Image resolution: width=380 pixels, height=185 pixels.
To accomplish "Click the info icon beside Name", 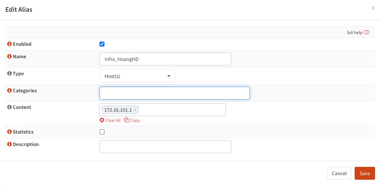I will [9, 56].
